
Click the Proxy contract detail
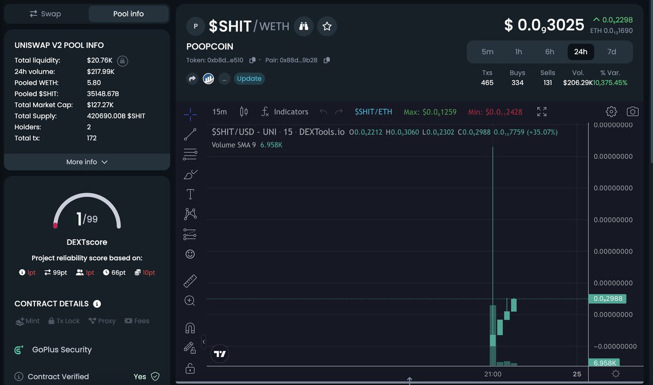click(102, 321)
